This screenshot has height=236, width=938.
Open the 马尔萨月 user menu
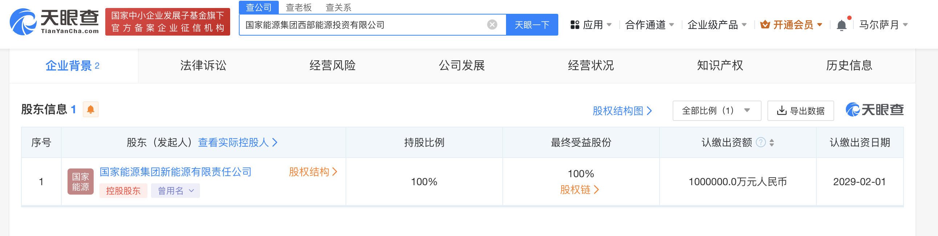pos(883,25)
